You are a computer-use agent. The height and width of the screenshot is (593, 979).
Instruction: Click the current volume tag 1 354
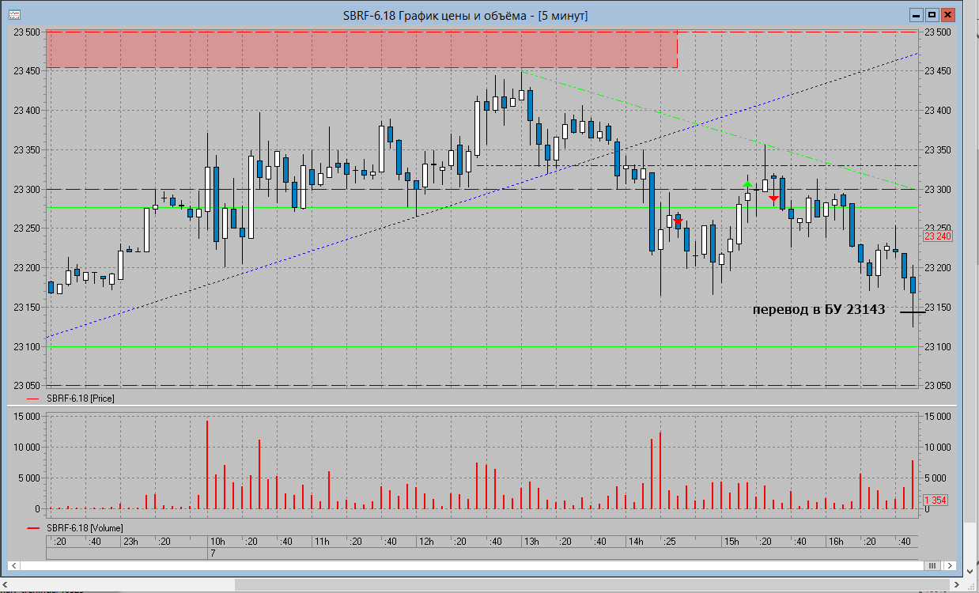coord(936,500)
